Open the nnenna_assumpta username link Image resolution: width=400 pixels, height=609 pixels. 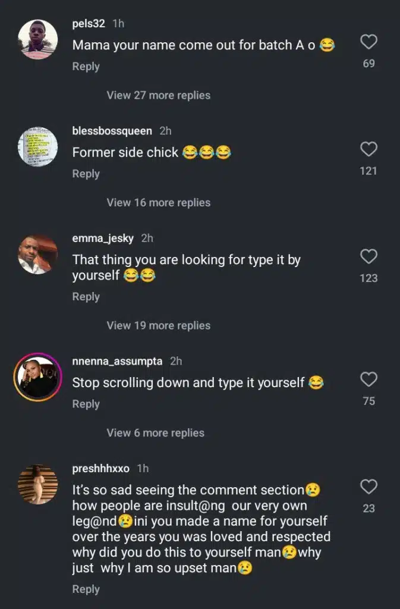(118, 361)
